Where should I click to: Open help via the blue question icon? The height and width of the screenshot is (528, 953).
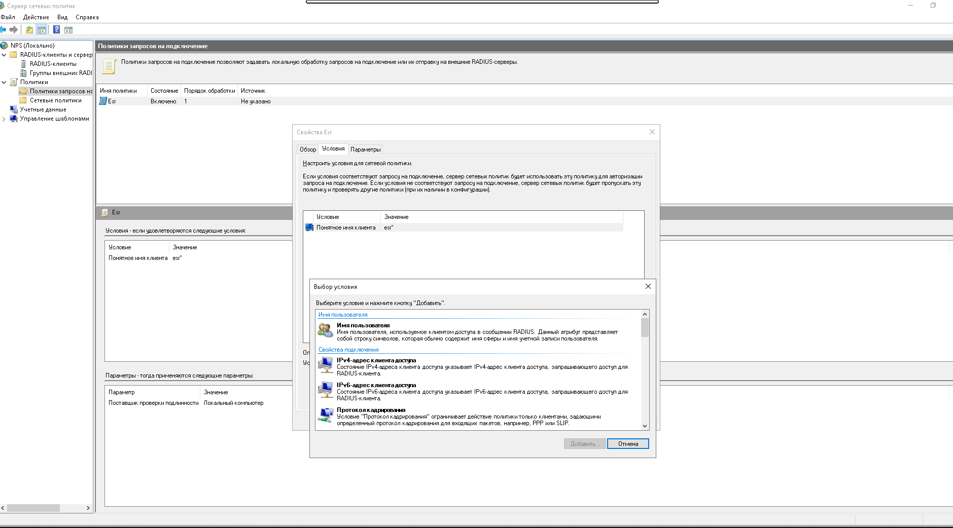[x=56, y=30]
